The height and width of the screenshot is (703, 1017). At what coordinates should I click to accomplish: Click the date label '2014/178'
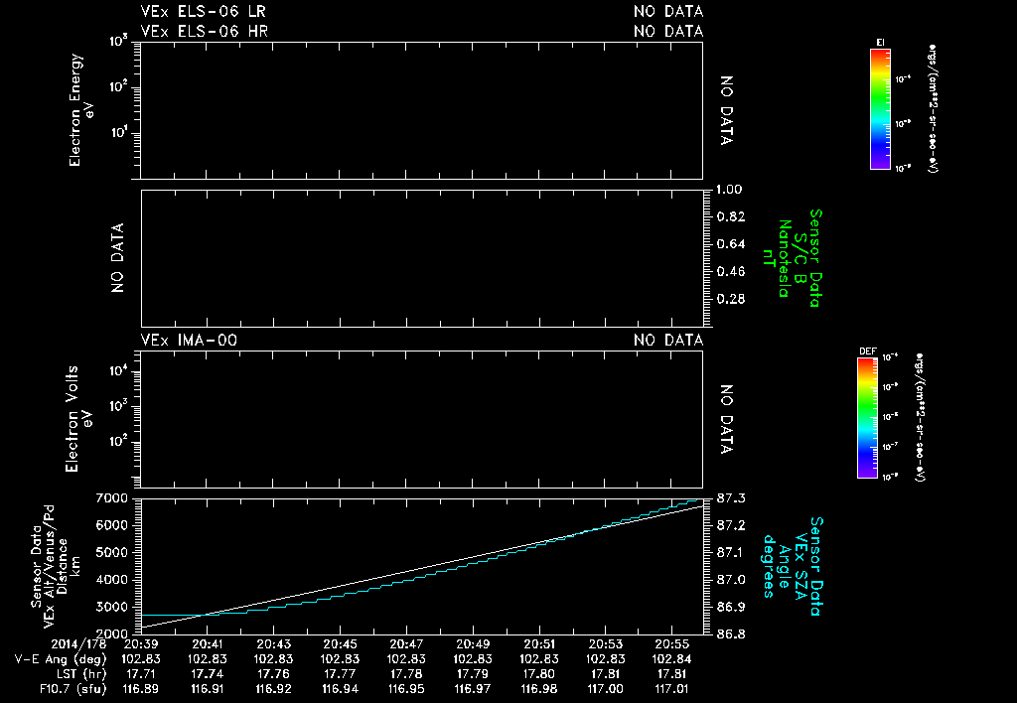[77, 644]
